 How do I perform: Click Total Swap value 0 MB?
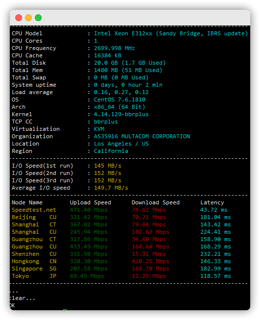pos(101,77)
